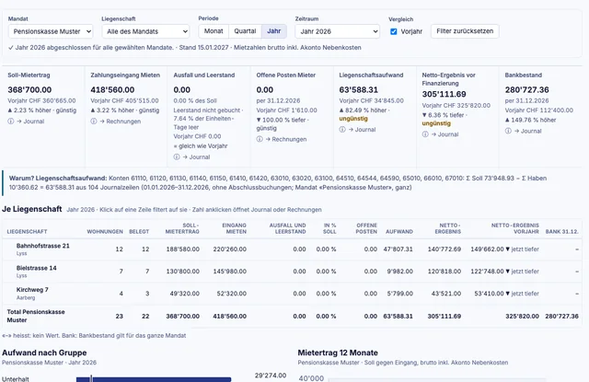Open Rechnungen link in Offene Posten Mieter card
Viewport: 589px width, 382px height.
(286, 139)
